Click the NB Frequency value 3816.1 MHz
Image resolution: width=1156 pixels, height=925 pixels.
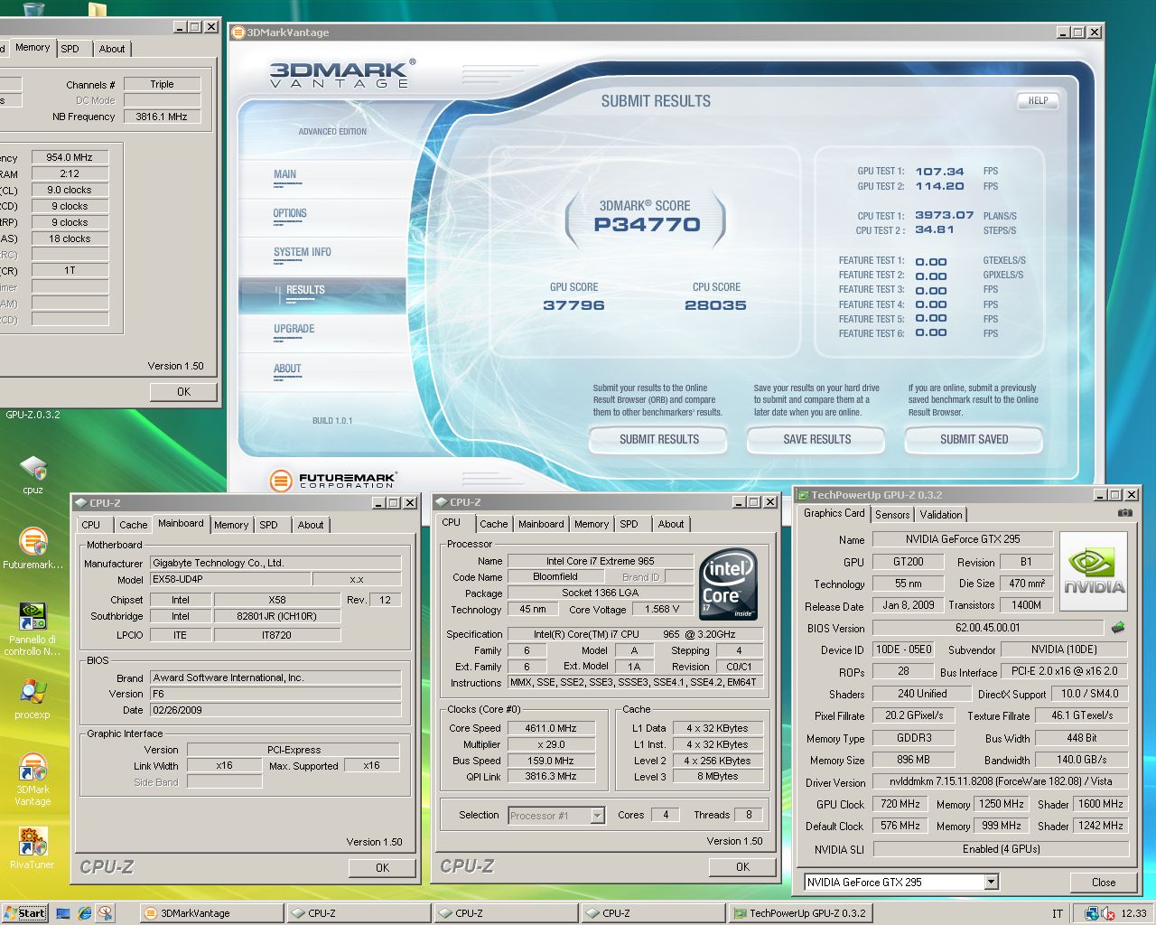click(162, 117)
